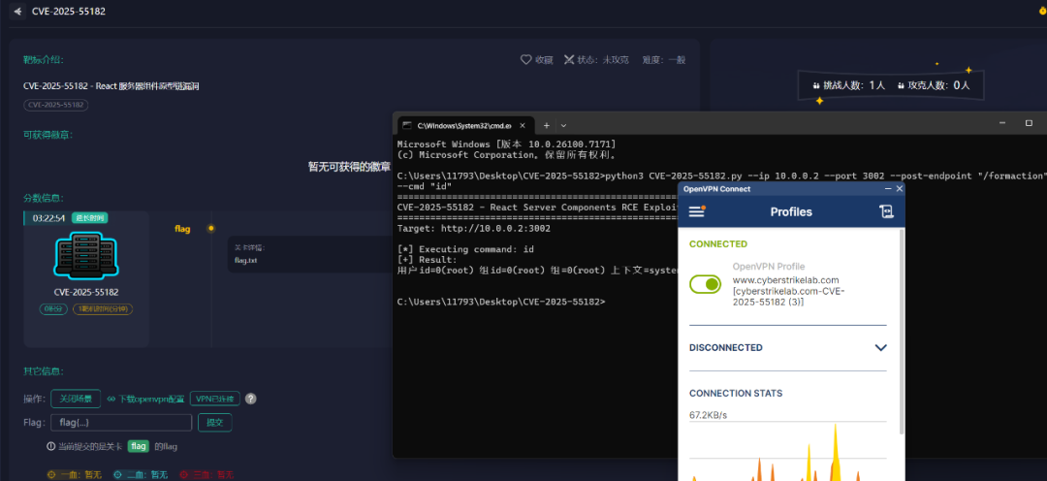
Task: Click the link icon before 下载openvpn配置
Action: click(111, 399)
